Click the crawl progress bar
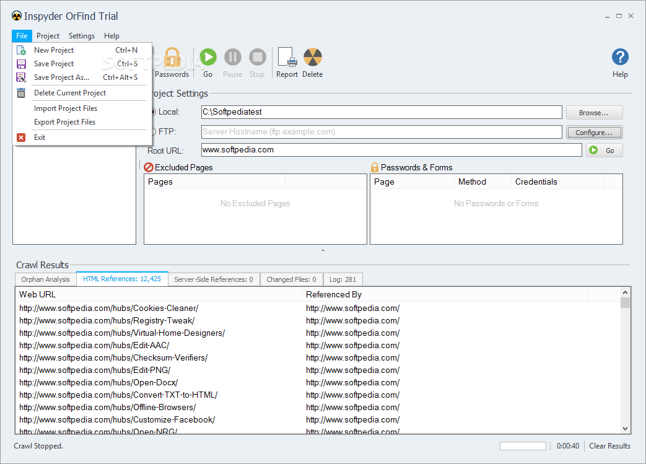646x464 pixels. (x=523, y=446)
